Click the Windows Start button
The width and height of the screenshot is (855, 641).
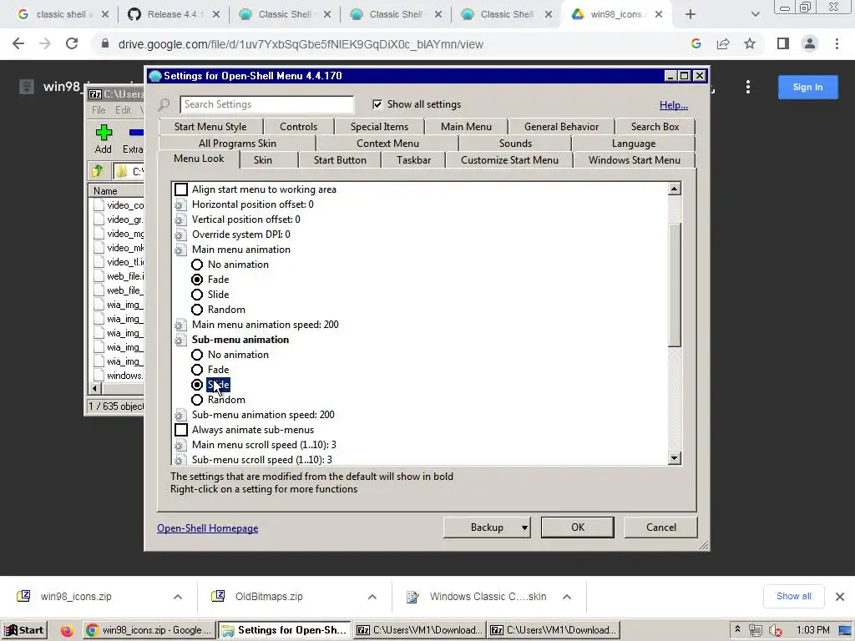tap(24, 631)
